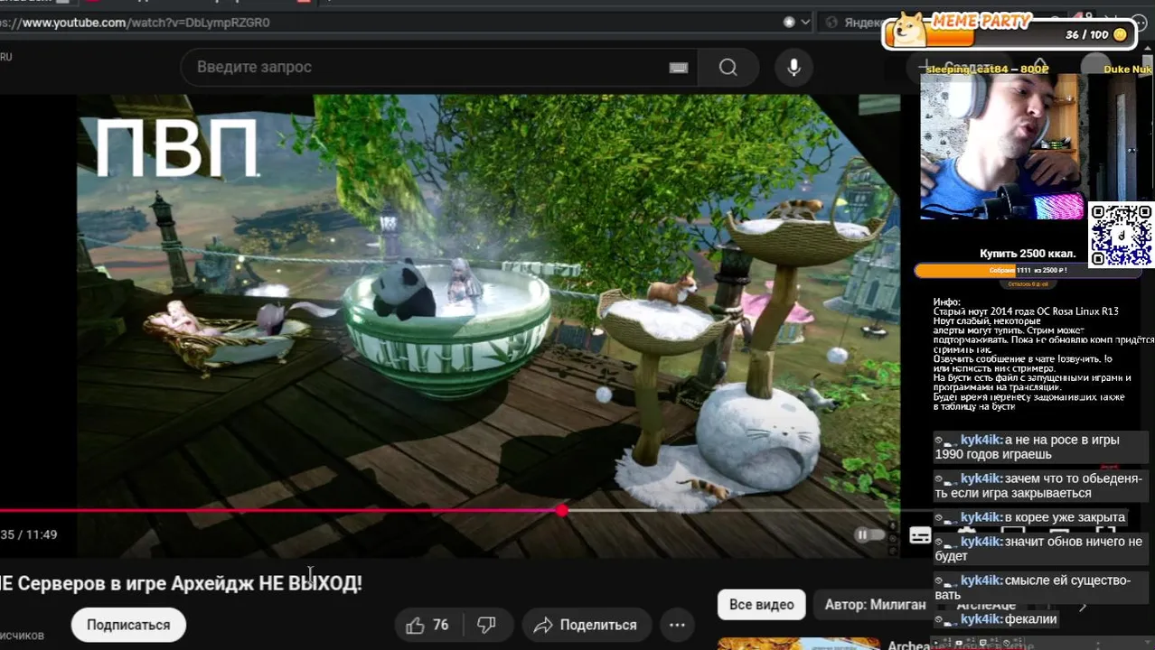Start voice search with the microphone icon
The width and height of the screenshot is (1155, 650).
pos(793,68)
